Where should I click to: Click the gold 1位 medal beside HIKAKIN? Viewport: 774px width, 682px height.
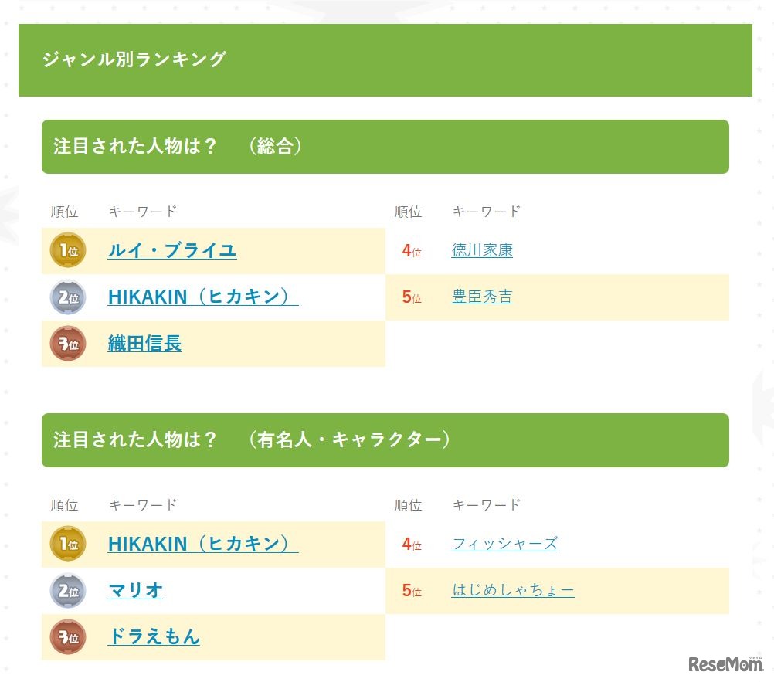pyautogui.click(x=68, y=544)
